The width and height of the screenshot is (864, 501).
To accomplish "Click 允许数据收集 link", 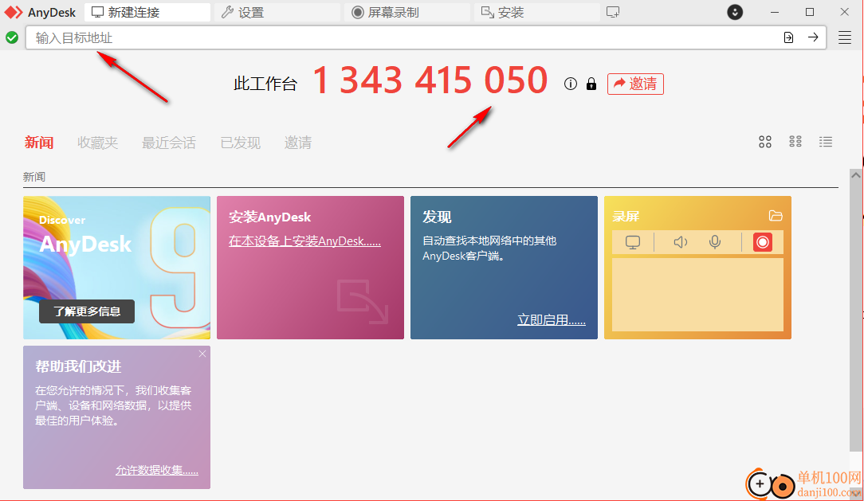I will 156,470.
